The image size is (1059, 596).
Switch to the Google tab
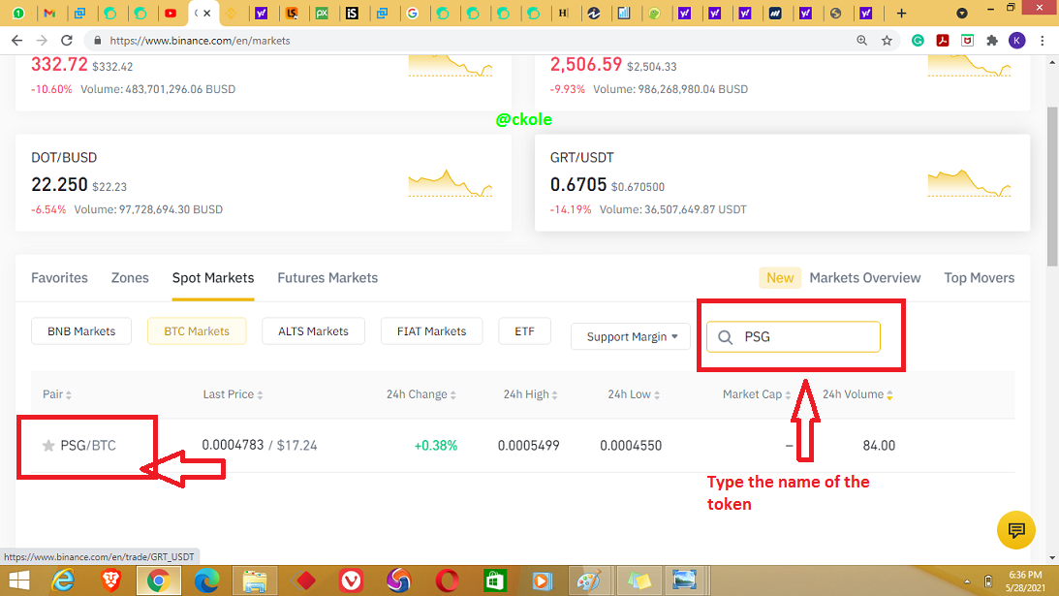pyautogui.click(x=413, y=13)
